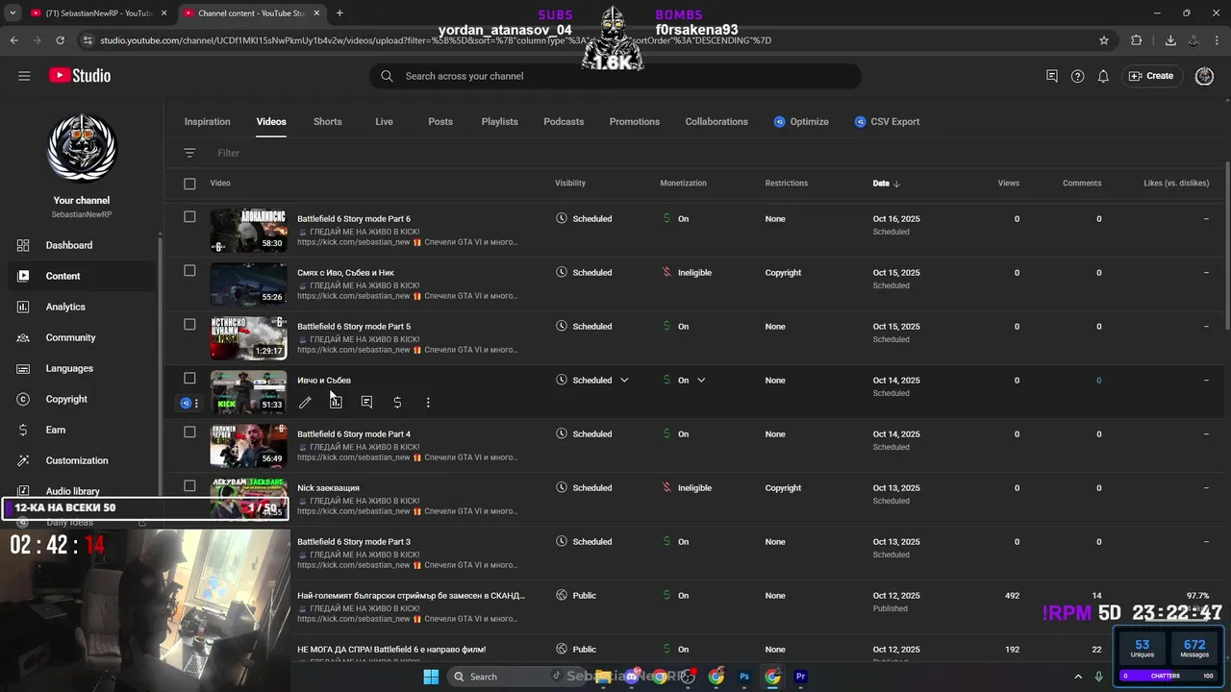Switch to the Playlists tab
Viewport: 1231px width, 692px height.
499,122
